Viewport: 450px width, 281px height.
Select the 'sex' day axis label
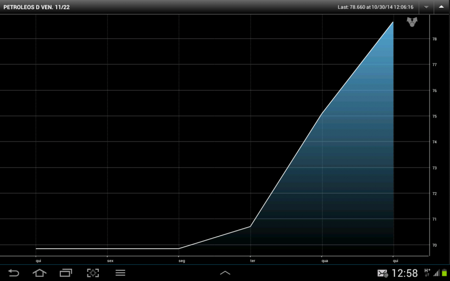pos(110,261)
